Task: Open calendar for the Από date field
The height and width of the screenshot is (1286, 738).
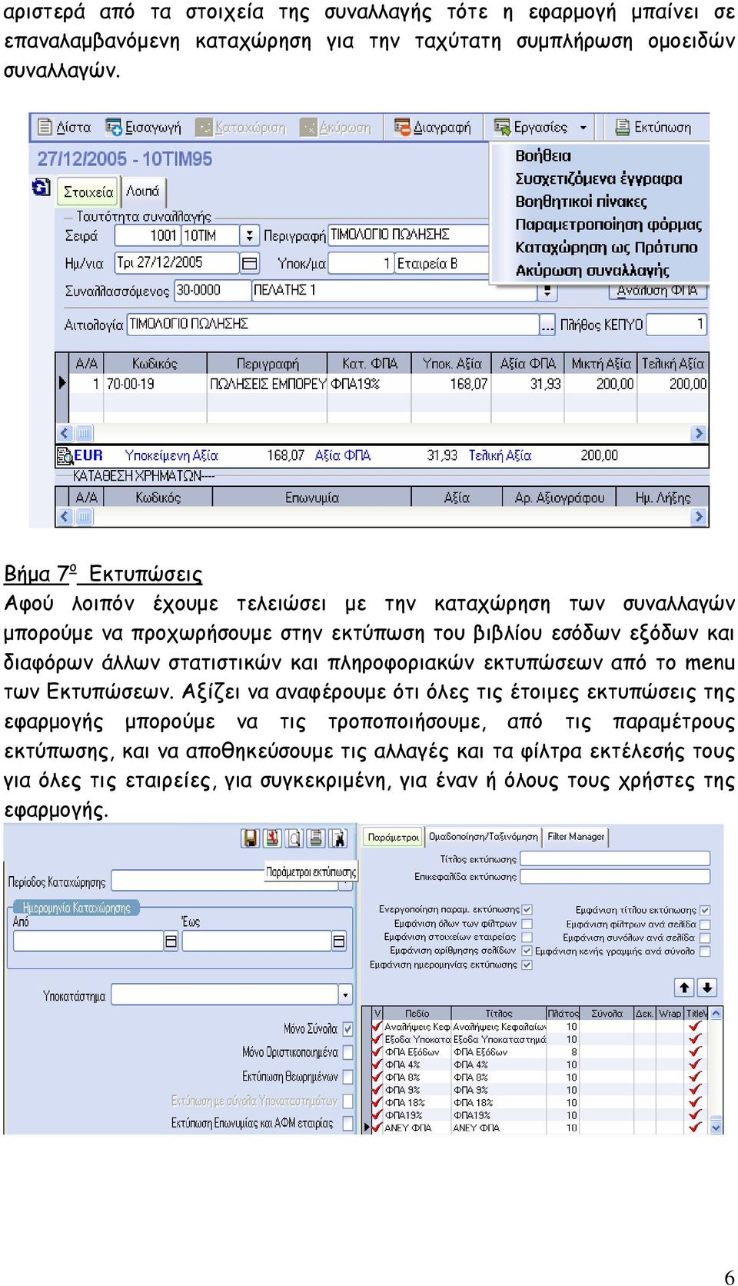Action: (171, 941)
